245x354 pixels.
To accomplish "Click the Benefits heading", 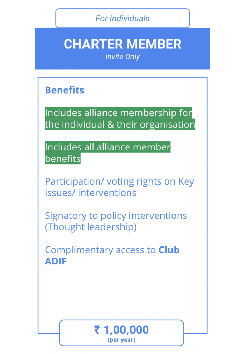I will click(65, 90).
